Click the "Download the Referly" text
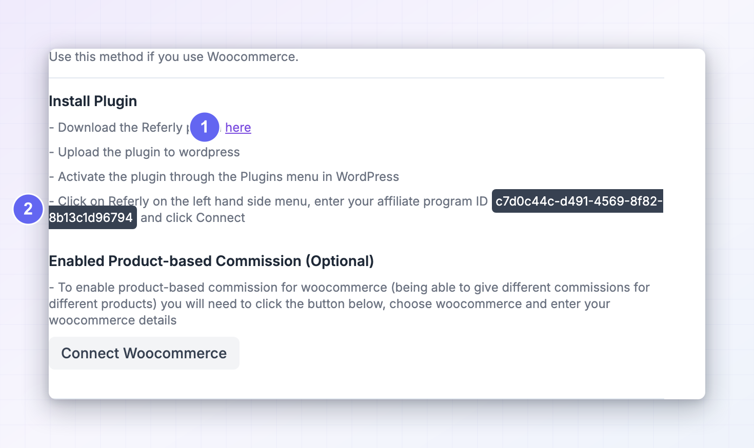Screen dimensions: 754x448 click(x=120, y=127)
